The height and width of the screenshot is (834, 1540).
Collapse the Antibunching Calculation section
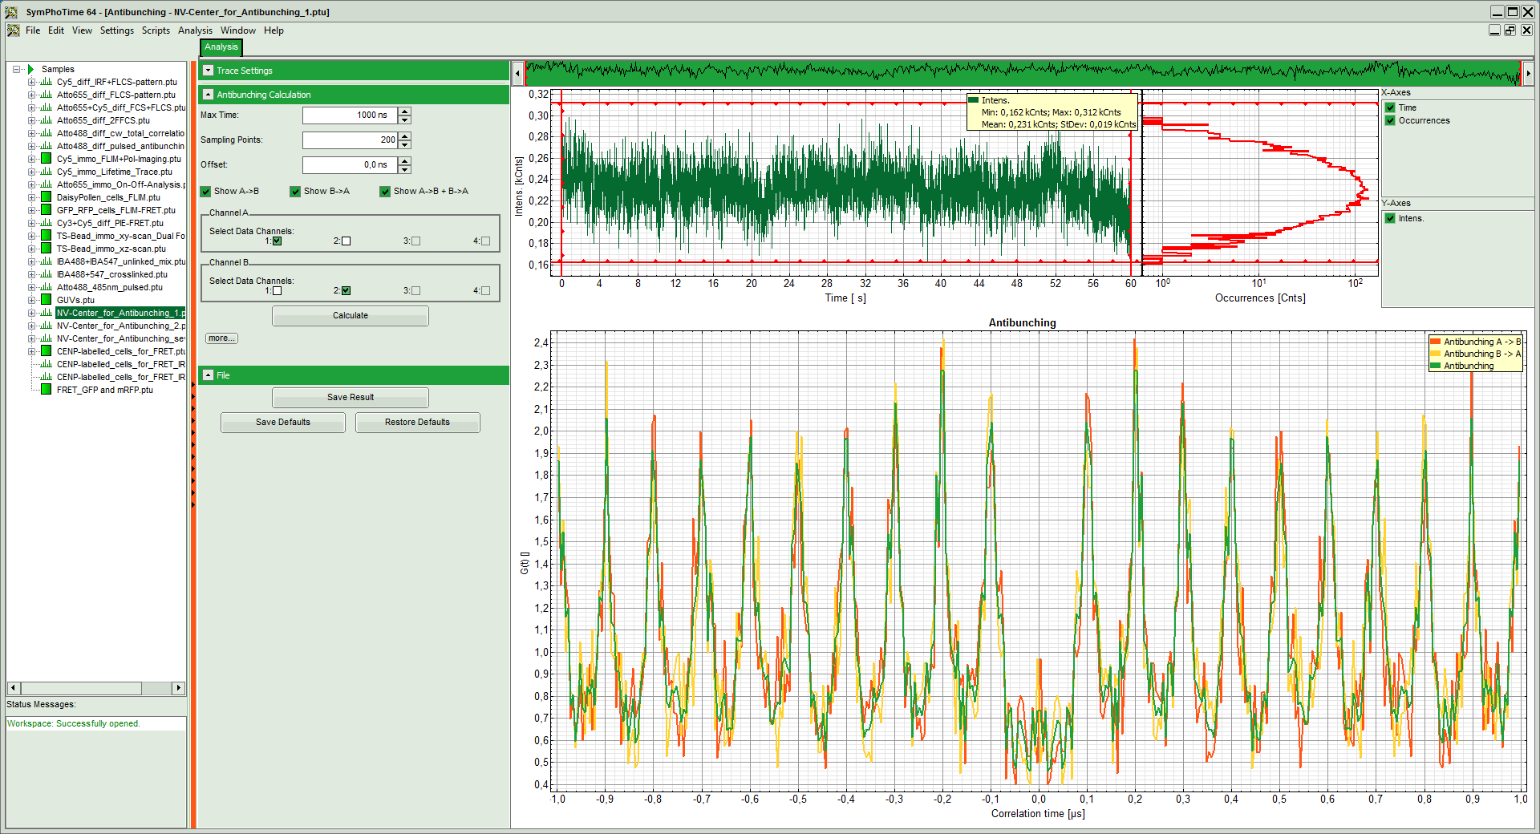pos(209,95)
